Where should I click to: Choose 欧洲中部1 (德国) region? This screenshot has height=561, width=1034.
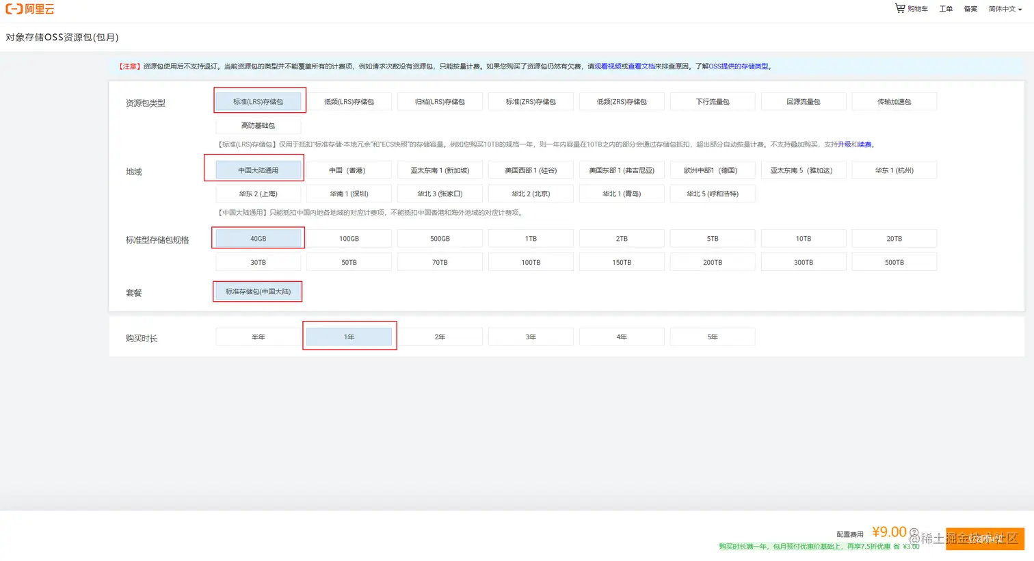[713, 170]
